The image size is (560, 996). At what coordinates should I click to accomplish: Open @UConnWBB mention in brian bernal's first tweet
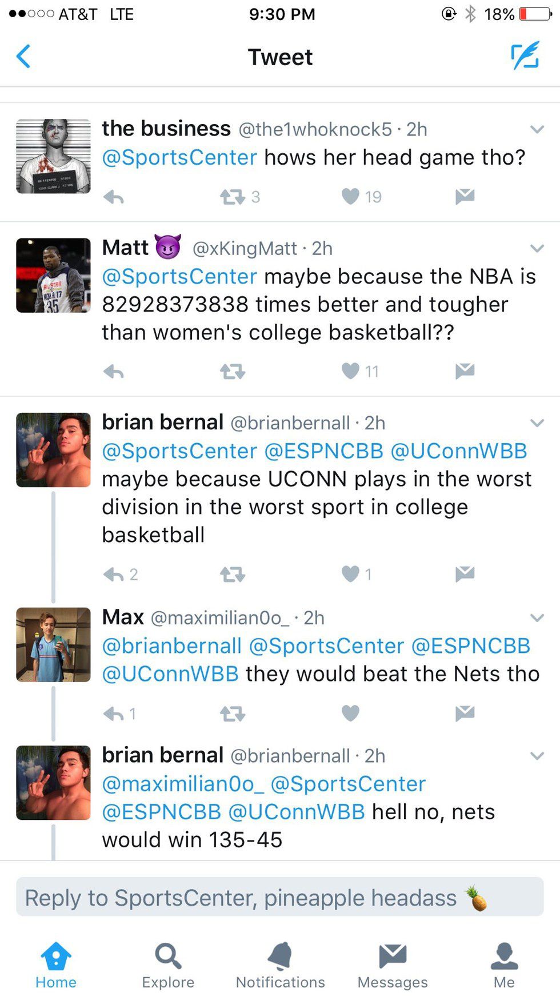(x=458, y=451)
